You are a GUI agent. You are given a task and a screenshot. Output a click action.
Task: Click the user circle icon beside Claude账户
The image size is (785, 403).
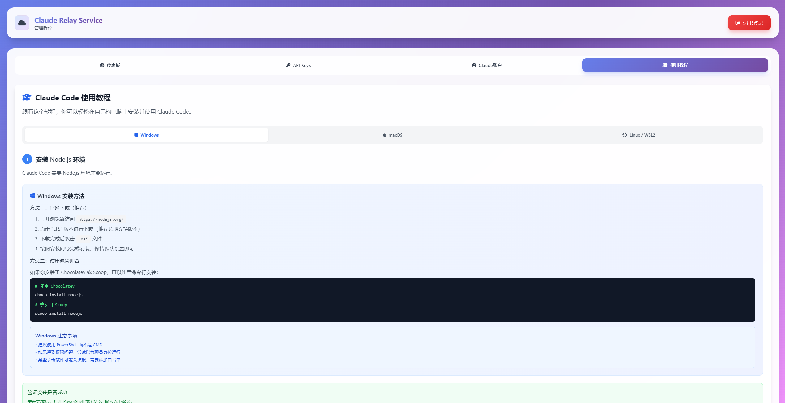coord(474,65)
